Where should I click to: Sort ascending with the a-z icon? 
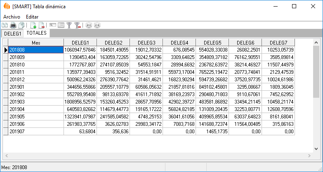89,25
